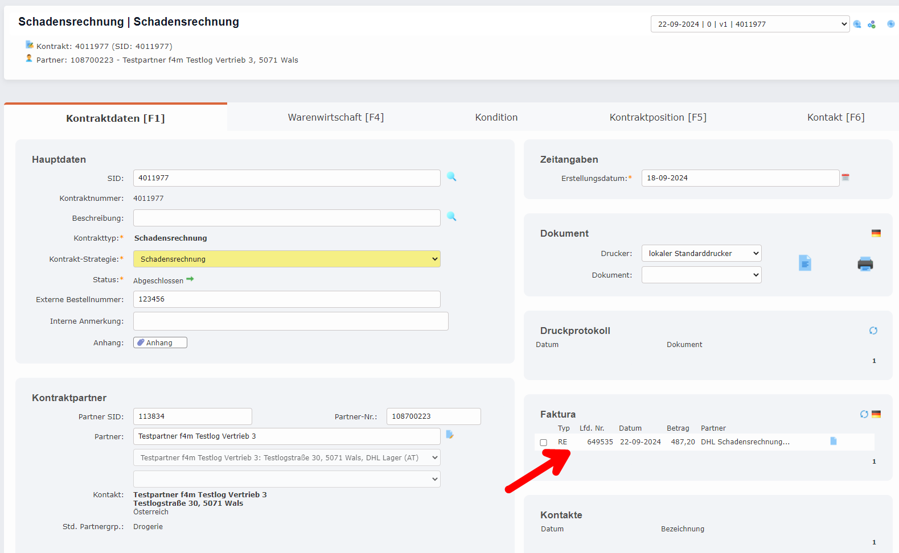Click the green arrow beside Abgeschlossen status
The image size is (899, 553).
pyautogui.click(x=190, y=279)
